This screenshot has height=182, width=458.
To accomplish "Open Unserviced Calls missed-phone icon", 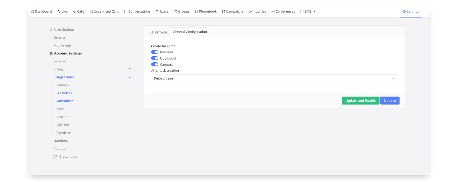I will 91,11.
